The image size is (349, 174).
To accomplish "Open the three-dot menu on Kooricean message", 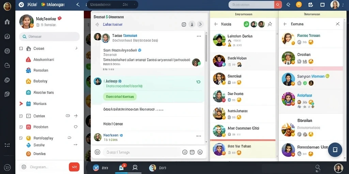I will [199, 136].
